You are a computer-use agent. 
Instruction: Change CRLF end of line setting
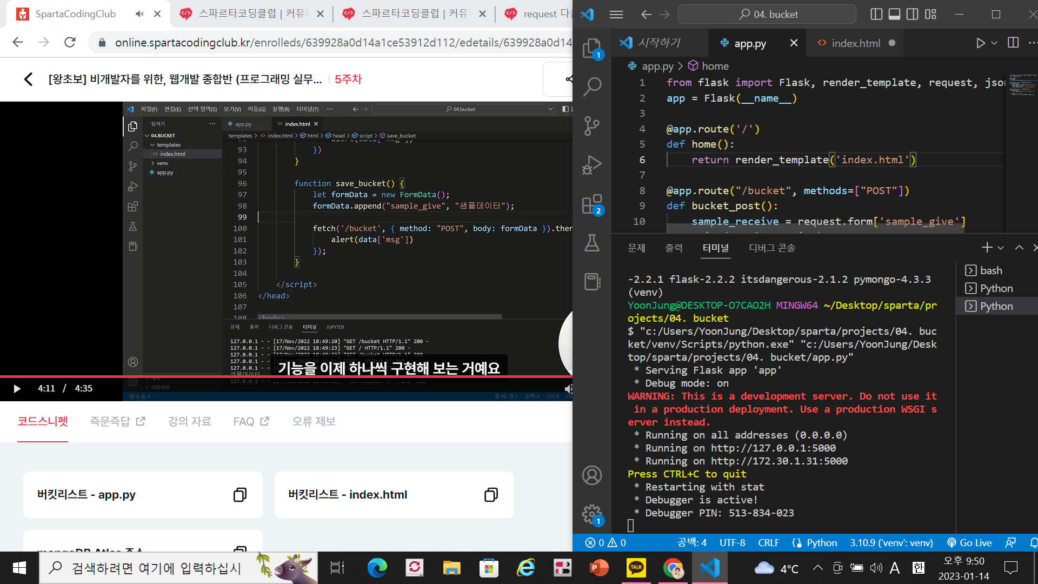coord(768,542)
